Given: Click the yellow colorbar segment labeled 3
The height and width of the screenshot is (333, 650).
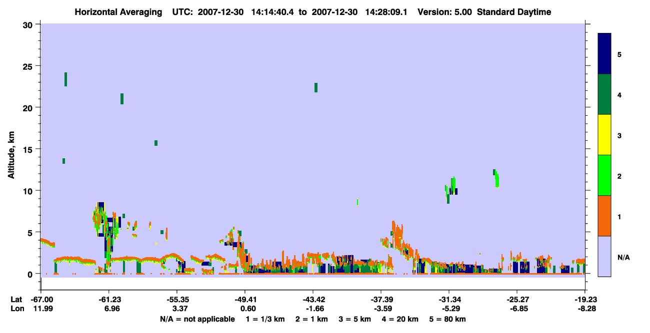Looking at the screenshot, I should coord(604,135).
